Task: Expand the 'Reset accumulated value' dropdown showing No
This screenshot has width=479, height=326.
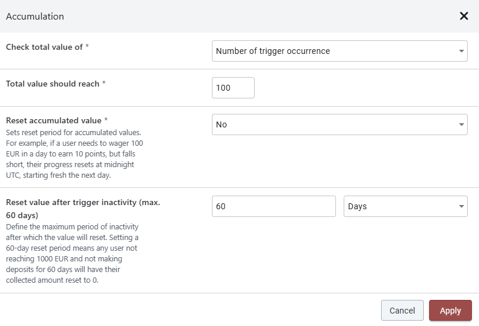Action: click(332, 124)
